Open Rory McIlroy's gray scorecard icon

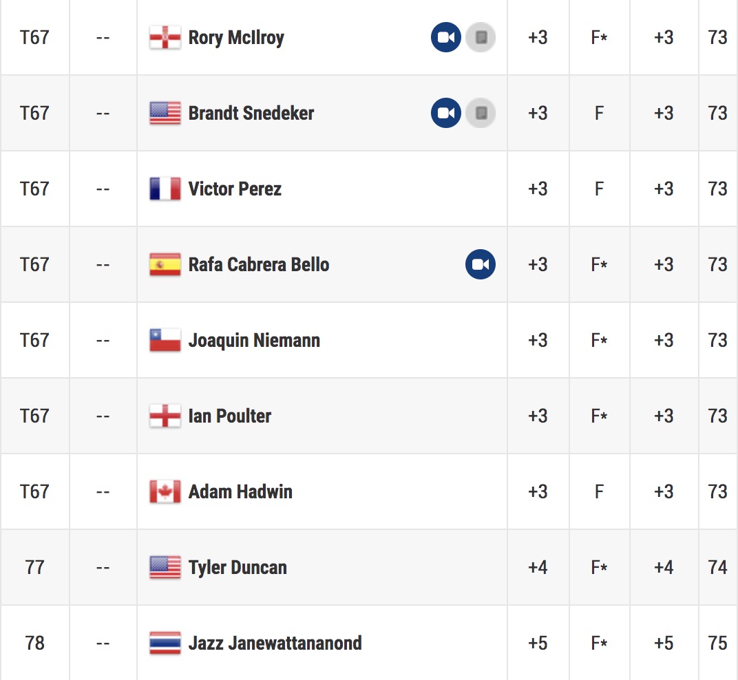(x=480, y=37)
